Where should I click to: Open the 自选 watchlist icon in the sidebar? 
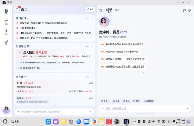[x=6, y=22]
